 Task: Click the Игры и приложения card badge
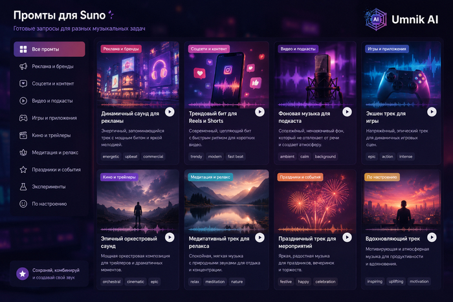pos(387,49)
